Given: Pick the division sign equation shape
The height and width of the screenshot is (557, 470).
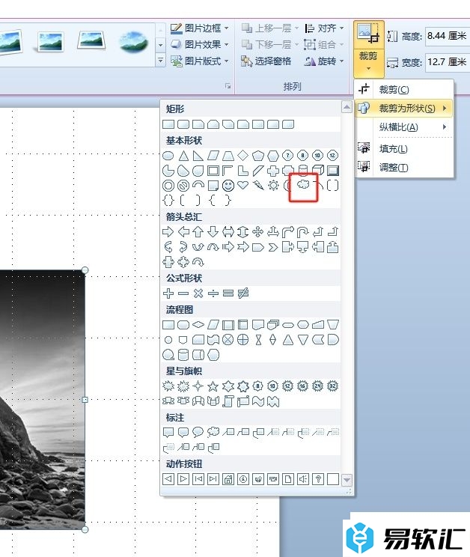Looking at the screenshot, I should [213, 293].
